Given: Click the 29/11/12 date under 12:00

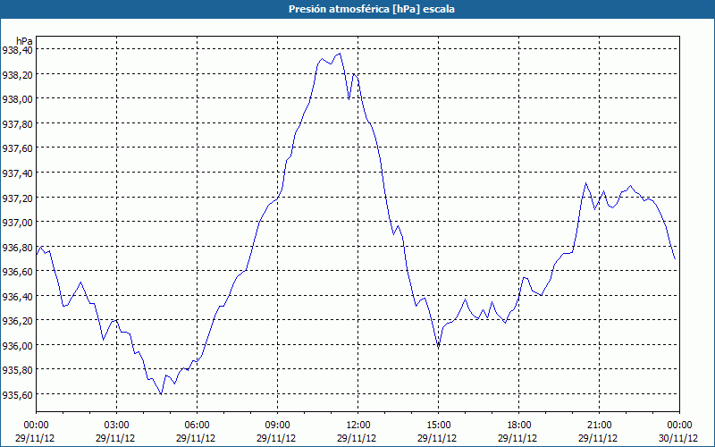Looking at the screenshot, I should tap(357, 438).
